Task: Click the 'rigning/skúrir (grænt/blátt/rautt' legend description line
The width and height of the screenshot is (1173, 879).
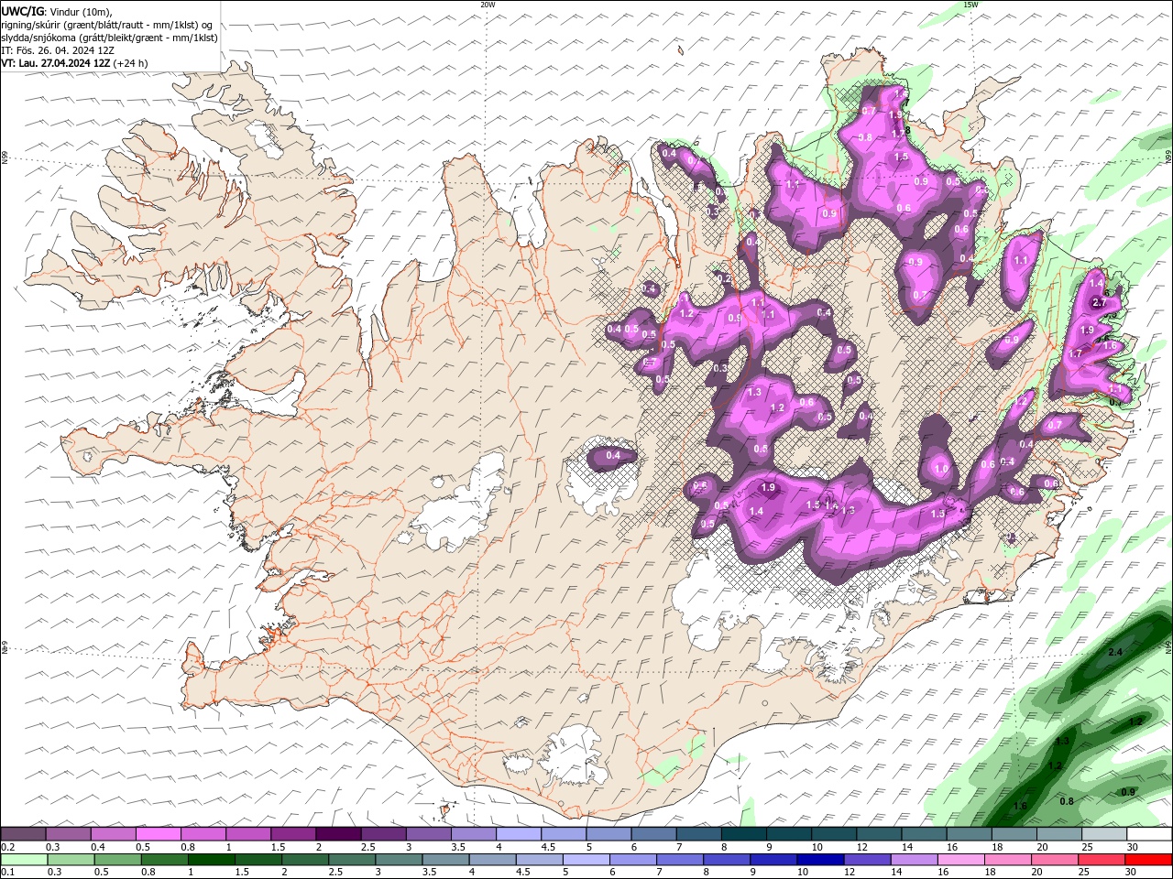Action: pyautogui.click(x=107, y=25)
